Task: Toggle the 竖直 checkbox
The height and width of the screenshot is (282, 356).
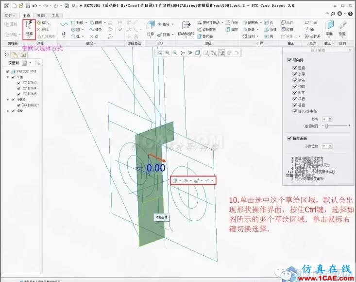Action: [295, 68]
